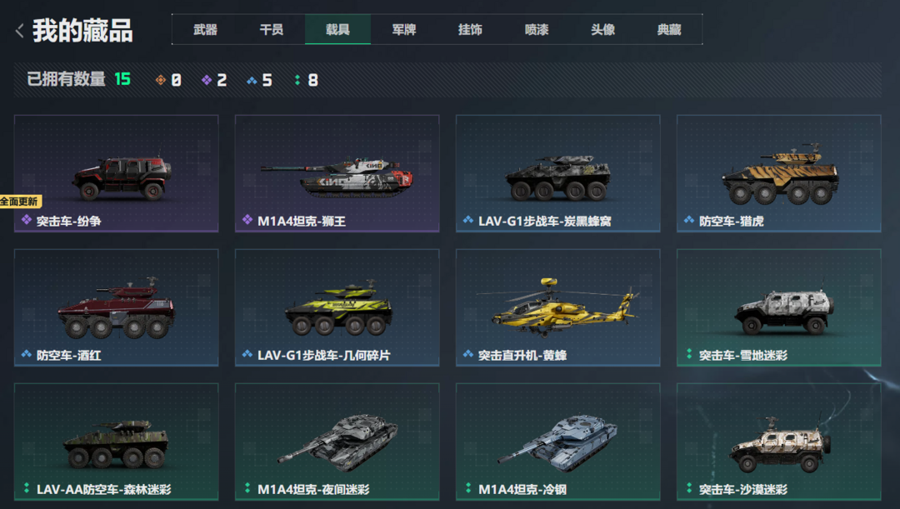
Task: Open the 典藏 tab
Action: [669, 30]
